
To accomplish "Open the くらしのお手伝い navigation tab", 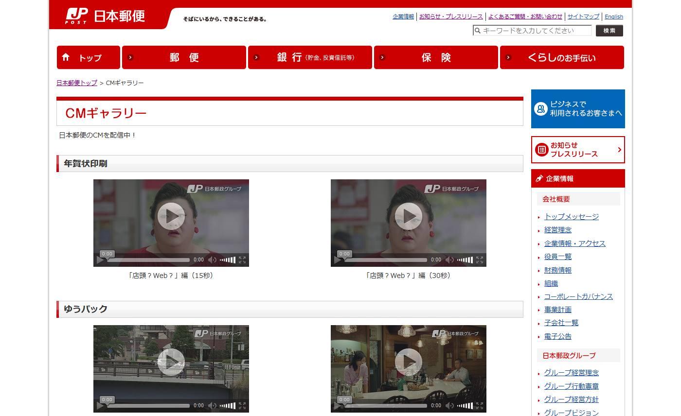I will click(562, 57).
